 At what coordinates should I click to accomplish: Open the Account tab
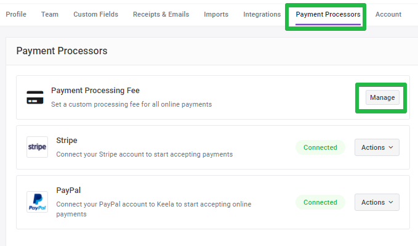pyautogui.click(x=388, y=14)
